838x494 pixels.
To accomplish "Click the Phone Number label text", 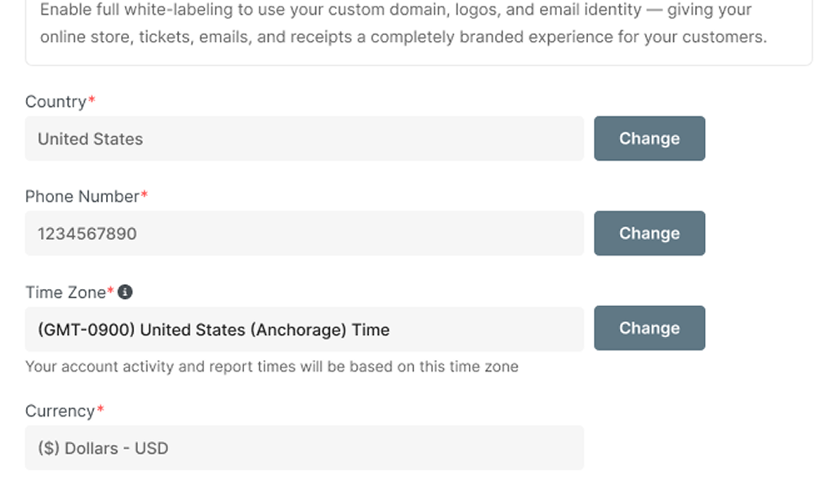I will pyautogui.click(x=82, y=197).
